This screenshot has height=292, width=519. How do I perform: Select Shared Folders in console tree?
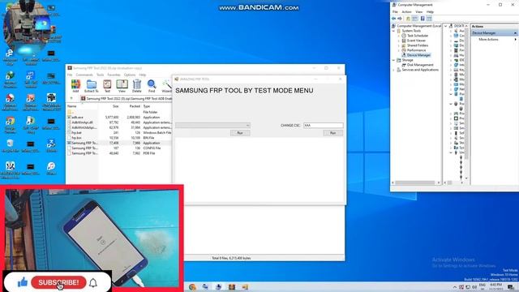pyautogui.click(x=418, y=45)
